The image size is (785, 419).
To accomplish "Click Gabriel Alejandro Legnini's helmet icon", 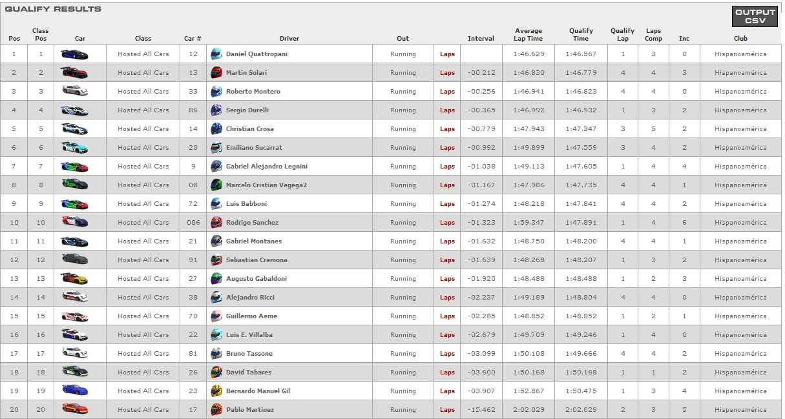I will [x=216, y=167].
